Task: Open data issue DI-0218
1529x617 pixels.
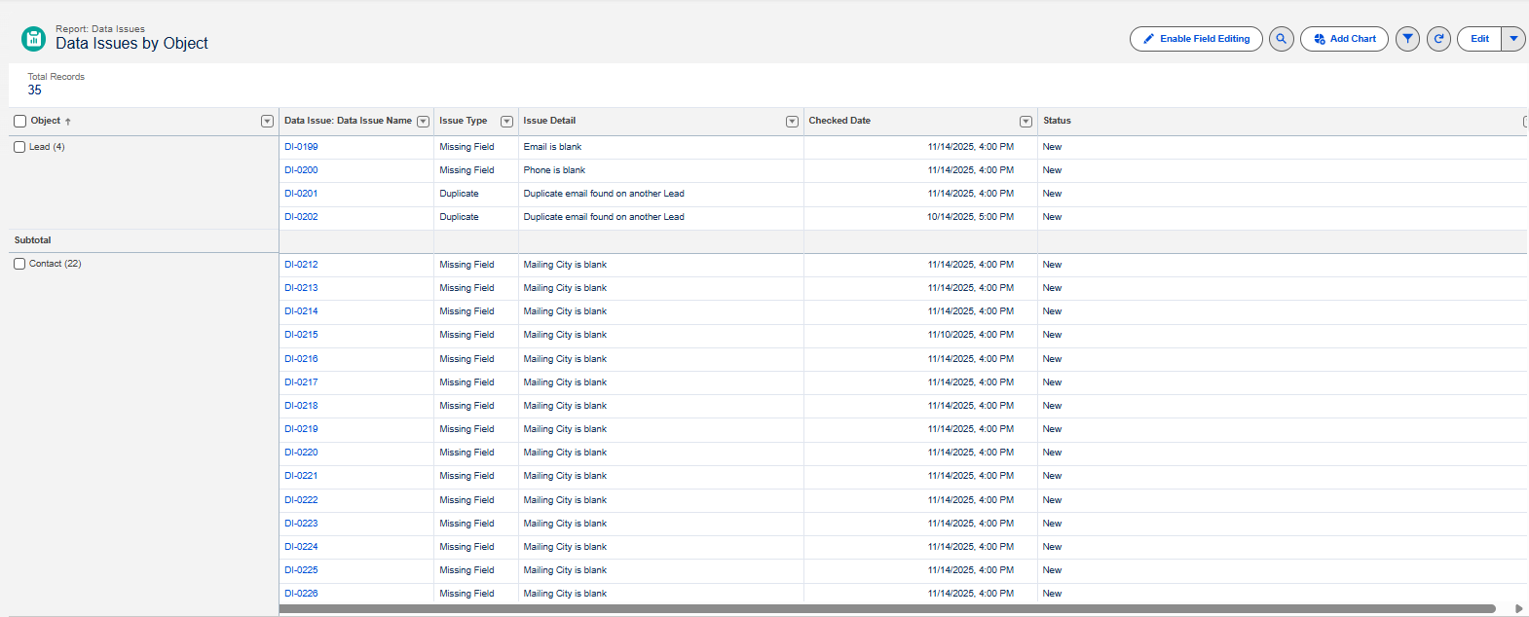Action: [x=301, y=406]
